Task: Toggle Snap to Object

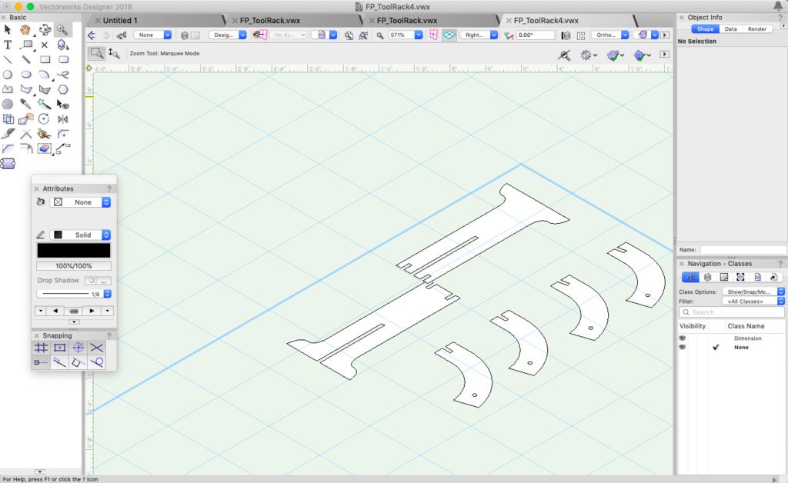Action: pos(60,348)
